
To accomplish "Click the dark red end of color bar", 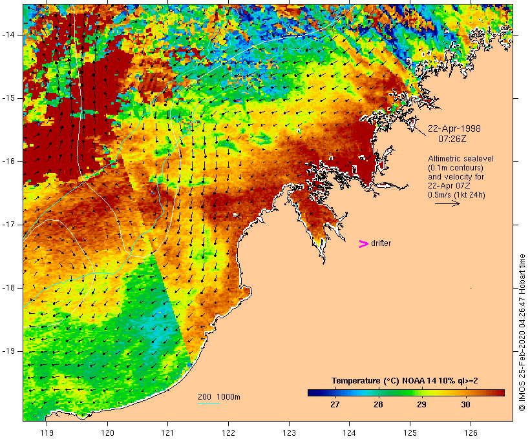I will click(x=502, y=393).
